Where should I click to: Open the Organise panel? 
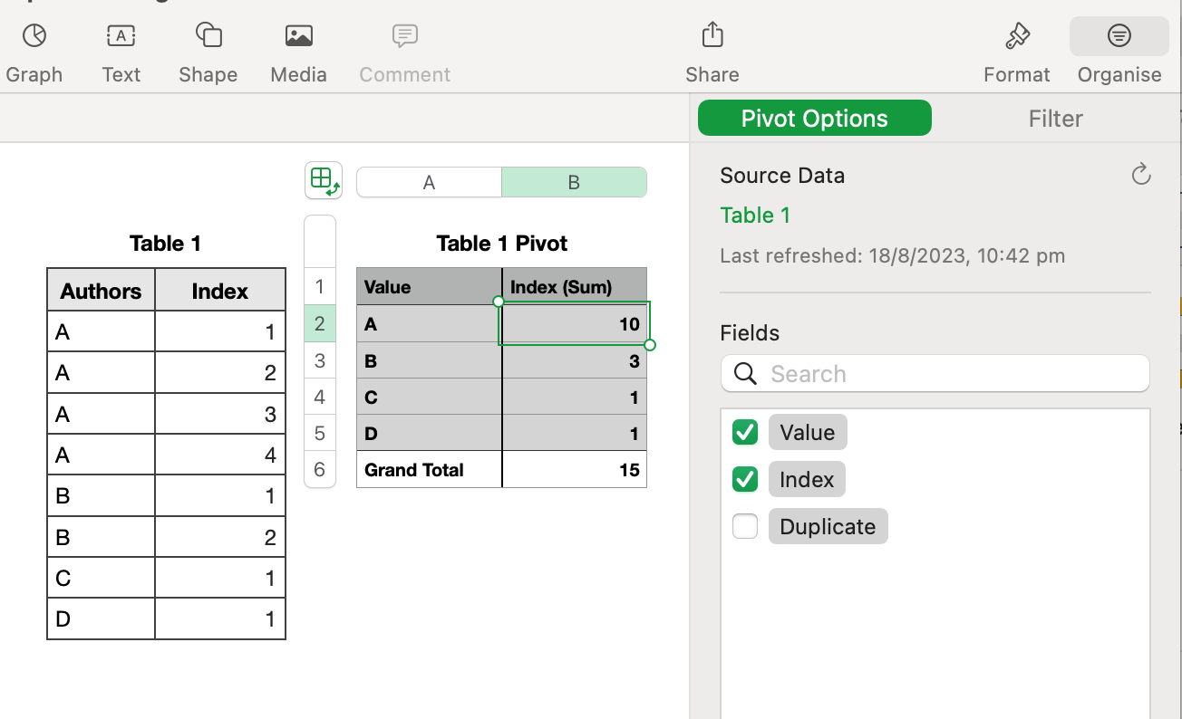point(1119,50)
